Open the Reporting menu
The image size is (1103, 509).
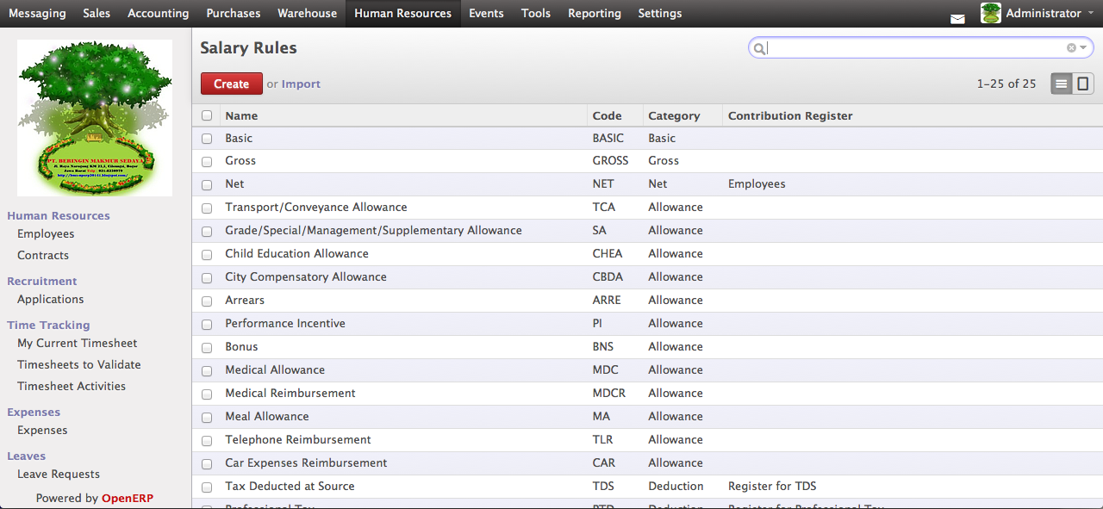tap(594, 13)
